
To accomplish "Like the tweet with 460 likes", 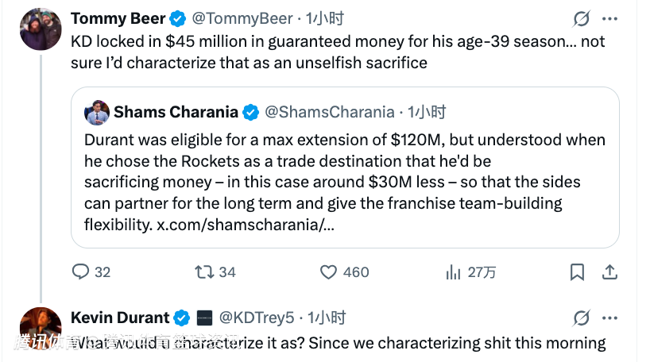I will click(329, 272).
